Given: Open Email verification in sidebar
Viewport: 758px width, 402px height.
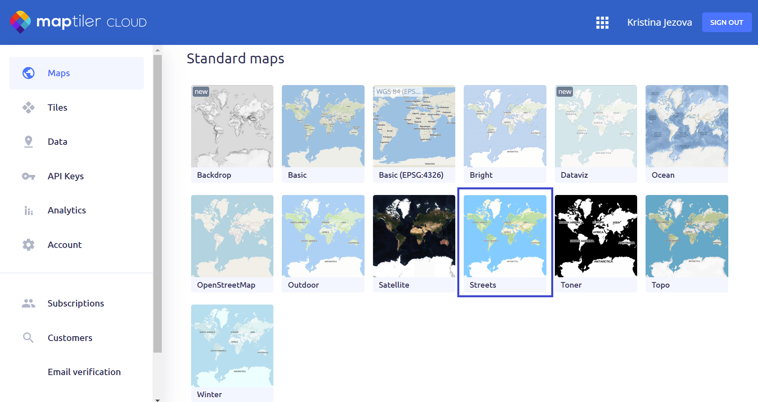Looking at the screenshot, I should click(x=84, y=372).
